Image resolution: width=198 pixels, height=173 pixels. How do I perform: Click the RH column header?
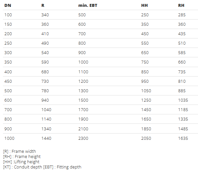tap(181, 6)
